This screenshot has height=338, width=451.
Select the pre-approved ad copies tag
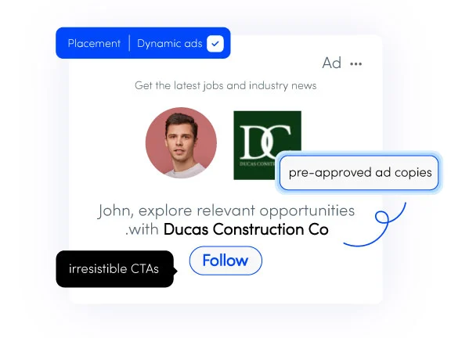coord(359,172)
